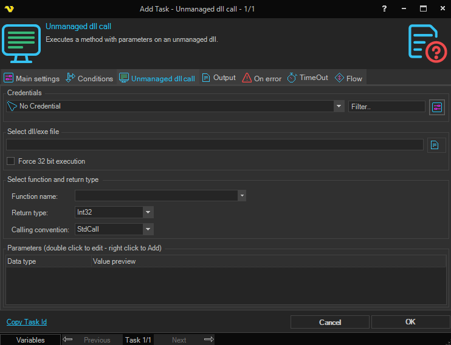Expand the No Credential dropdown
This screenshot has width=451, height=345.
click(x=339, y=106)
